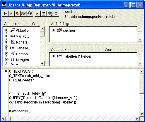This screenshot has width=145, height=122.
Task: Click the stop and edit method icon
Action: click(18, 14)
